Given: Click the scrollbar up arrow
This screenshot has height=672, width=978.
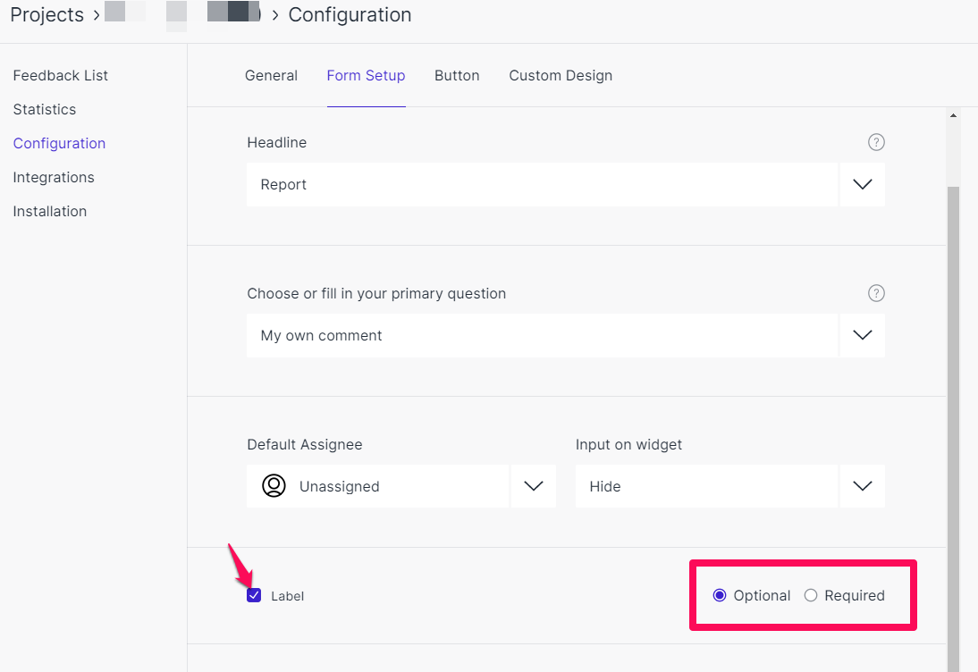Looking at the screenshot, I should click(953, 115).
